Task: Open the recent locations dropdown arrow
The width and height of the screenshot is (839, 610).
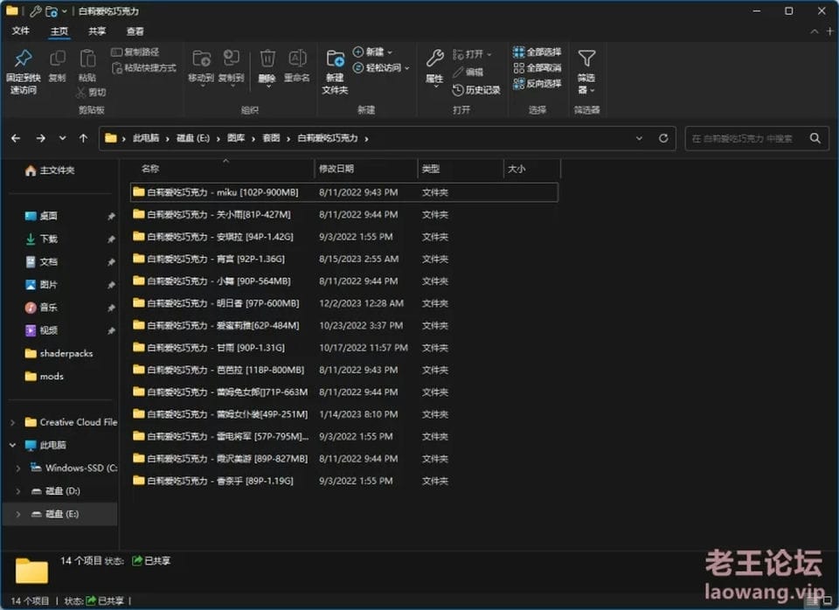Action: tap(63, 138)
